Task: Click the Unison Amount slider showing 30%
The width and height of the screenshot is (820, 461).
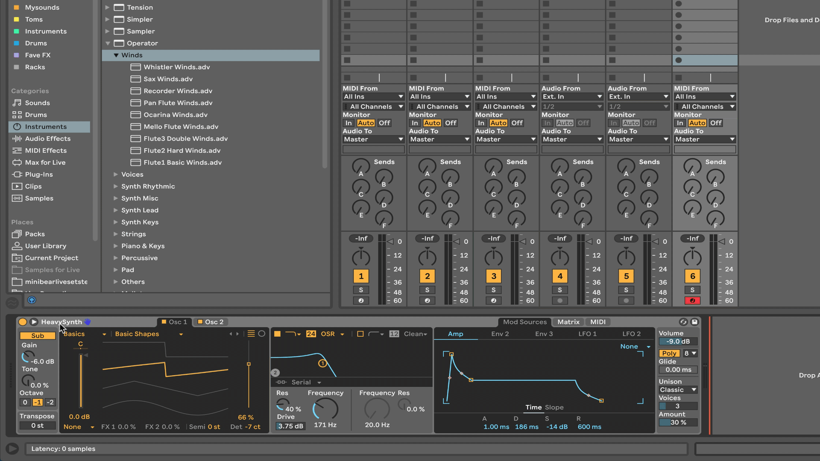Action: [677, 423]
